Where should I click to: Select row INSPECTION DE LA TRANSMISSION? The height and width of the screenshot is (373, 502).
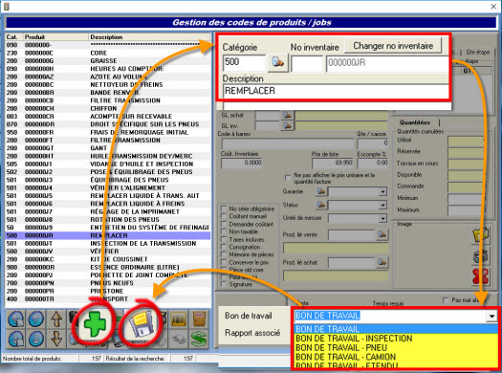click(x=107, y=244)
